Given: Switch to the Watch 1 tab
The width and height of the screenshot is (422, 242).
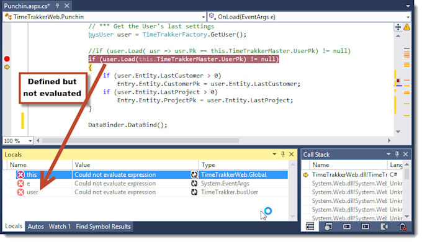Looking at the screenshot, I should coord(60,226).
